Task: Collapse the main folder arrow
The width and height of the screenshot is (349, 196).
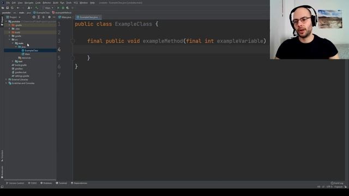Action: pos(13,44)
